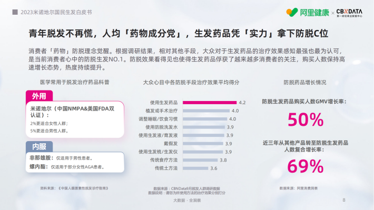Click the 阿里消费洞察 source note
Viewport: 374px width, 210px height.
(298, 188)
